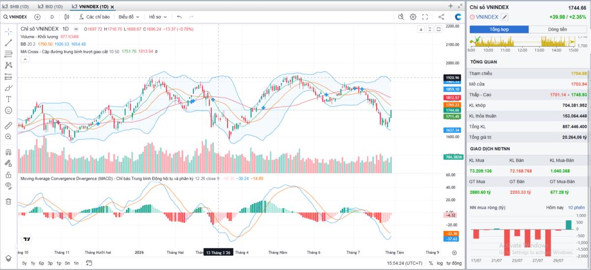Click the VNINDEX symbol search field

(x=16, y=17)
